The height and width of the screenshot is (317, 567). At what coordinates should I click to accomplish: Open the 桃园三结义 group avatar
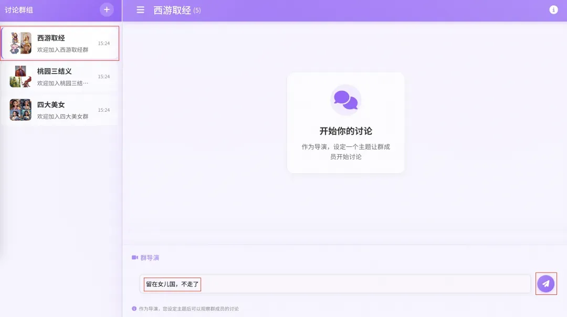[20, 77]
